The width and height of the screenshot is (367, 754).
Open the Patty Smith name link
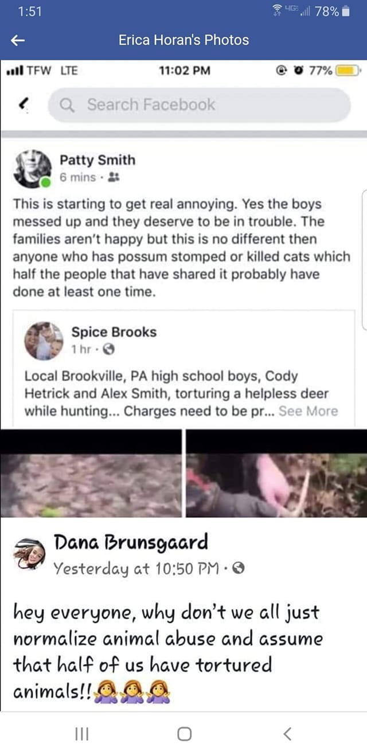coord(97,160)
